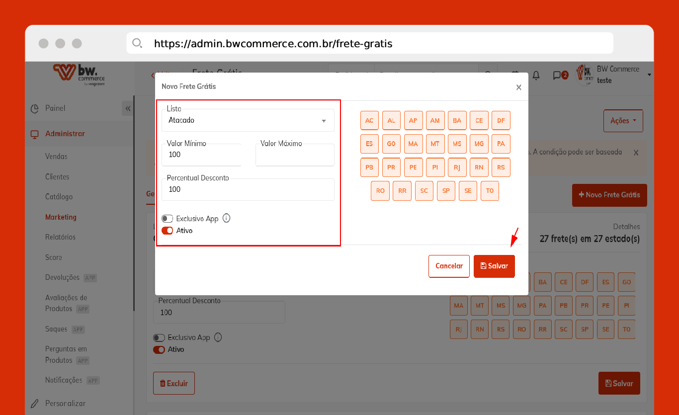Image resolution: width=679 pixels, height=415 pixels.
Task: Select Catálogo from the sidebar menu
Action: point(59,197)
